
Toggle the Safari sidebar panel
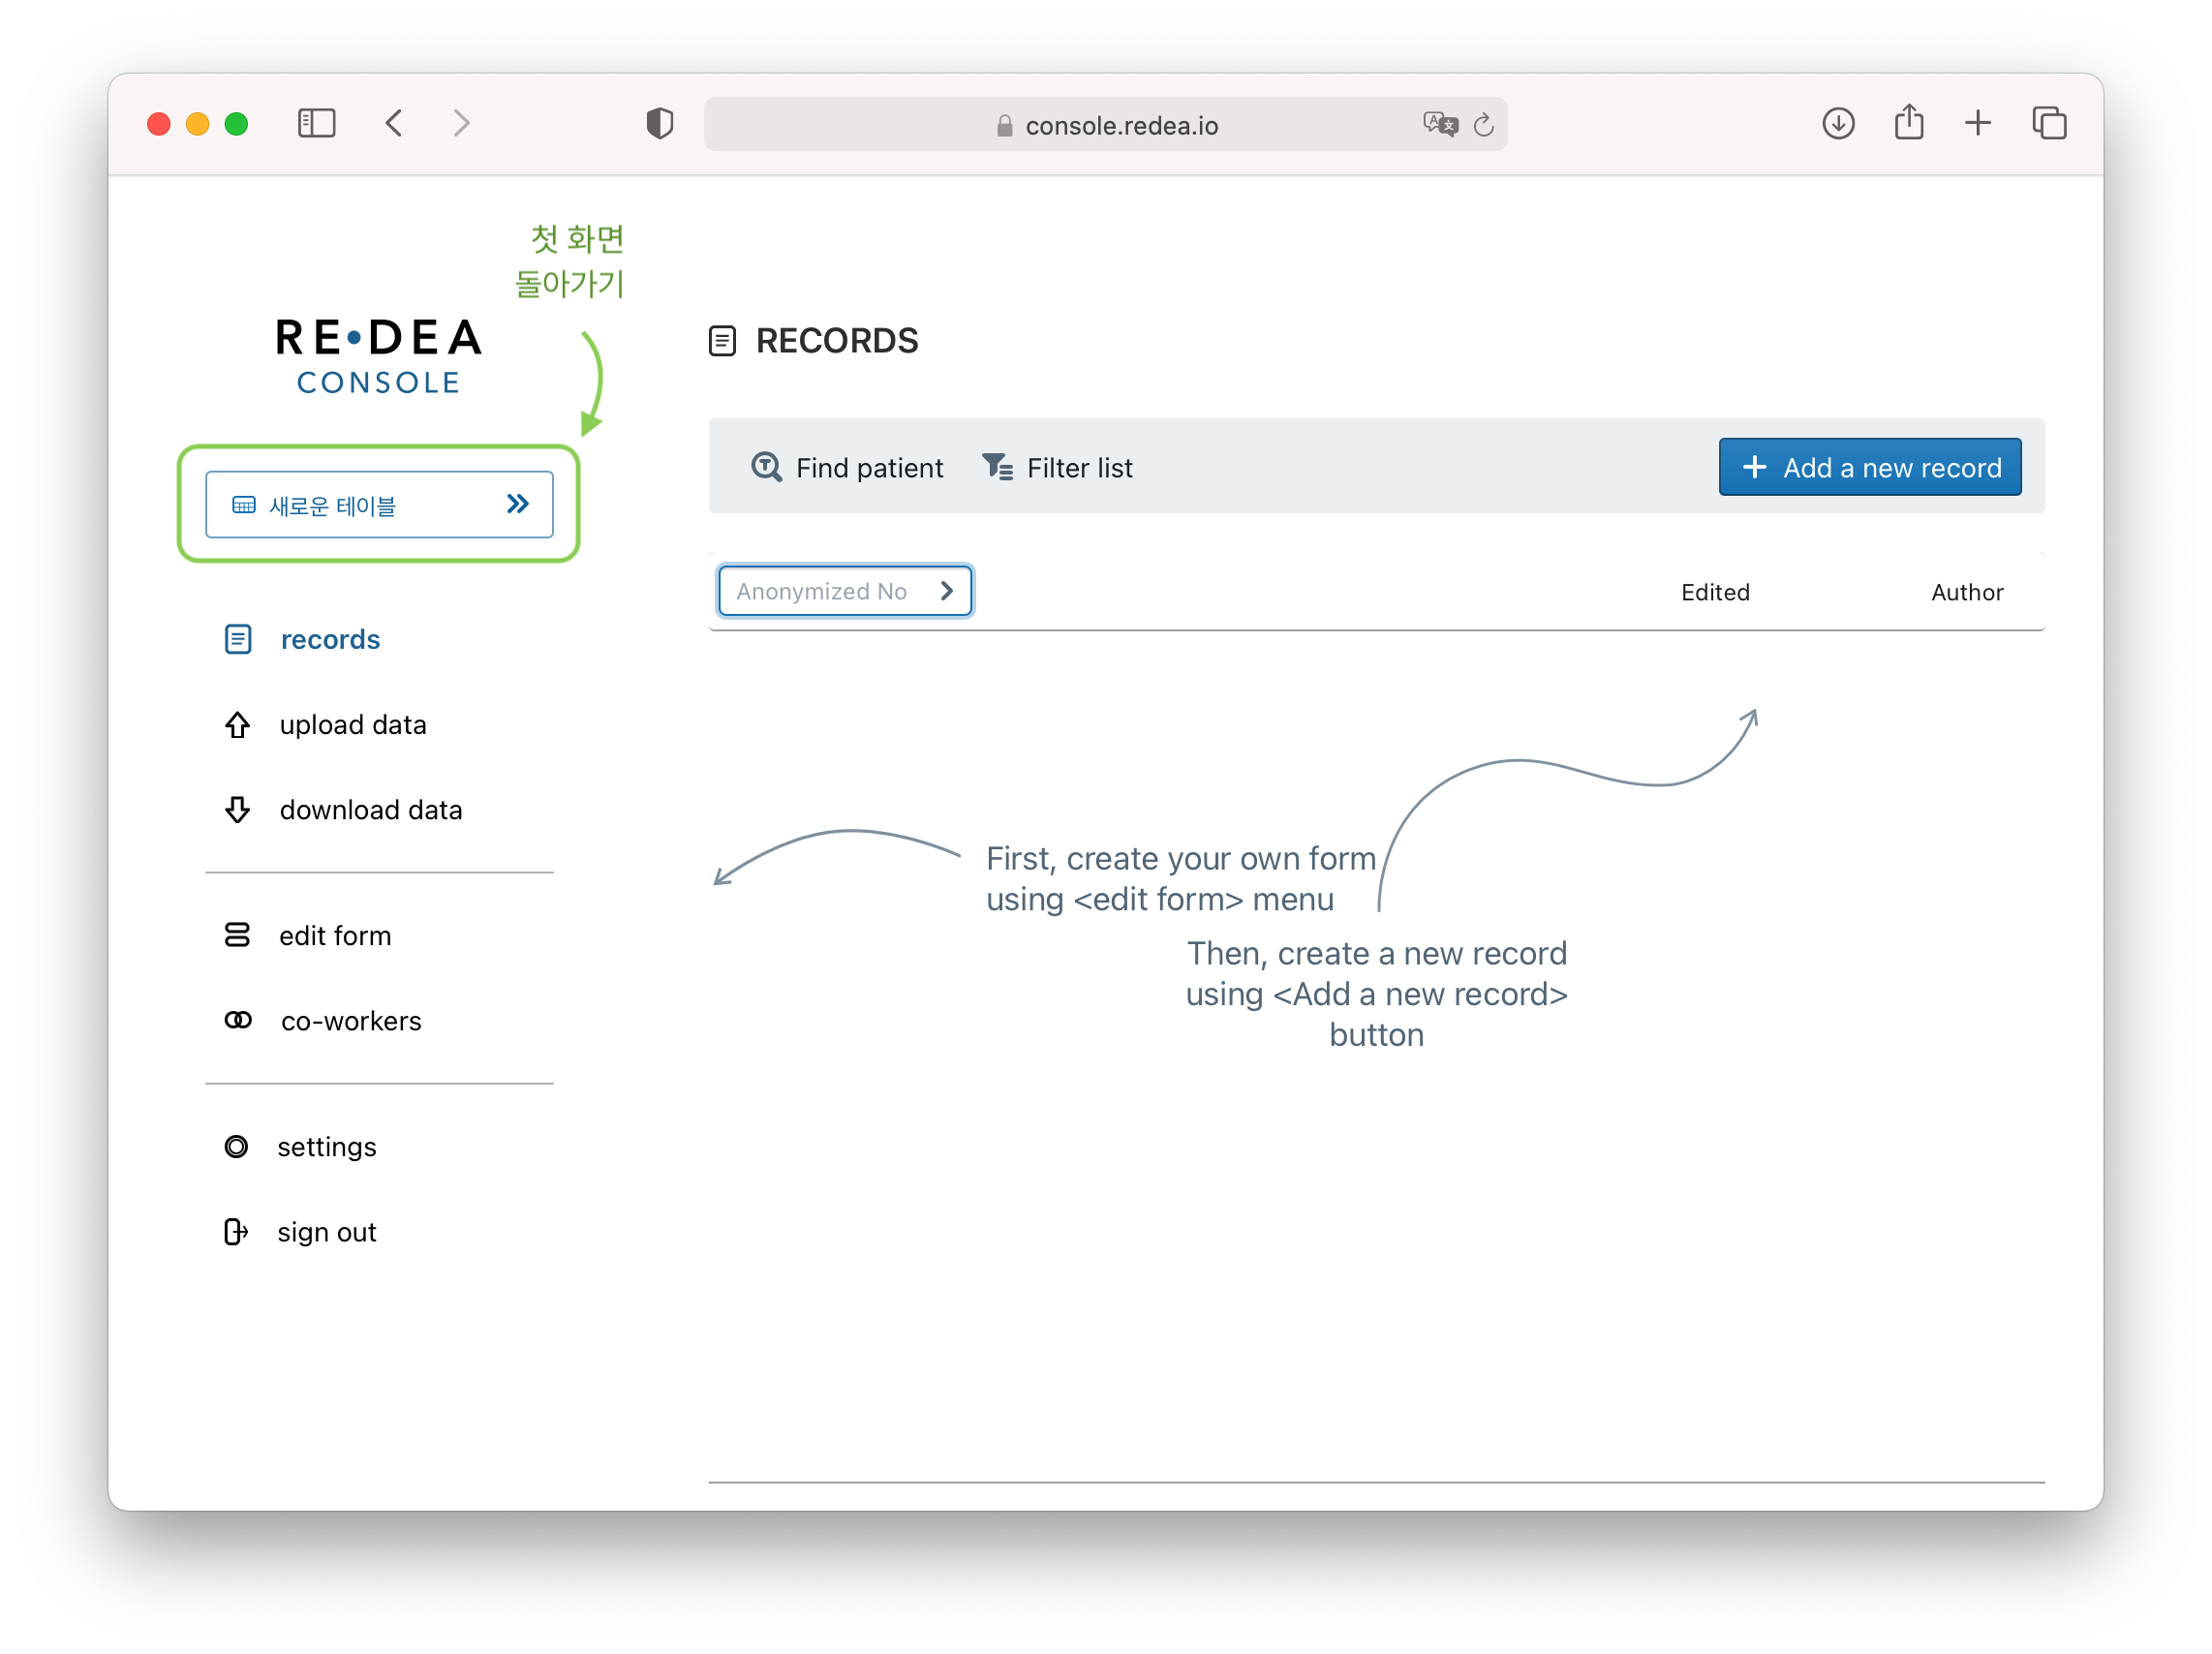click(316, 124)
